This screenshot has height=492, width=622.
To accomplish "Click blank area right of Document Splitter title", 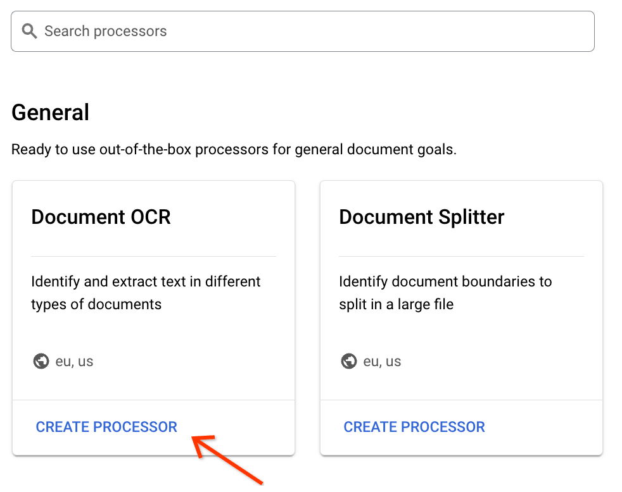I will pyautogui.click(x=551, y=217).
